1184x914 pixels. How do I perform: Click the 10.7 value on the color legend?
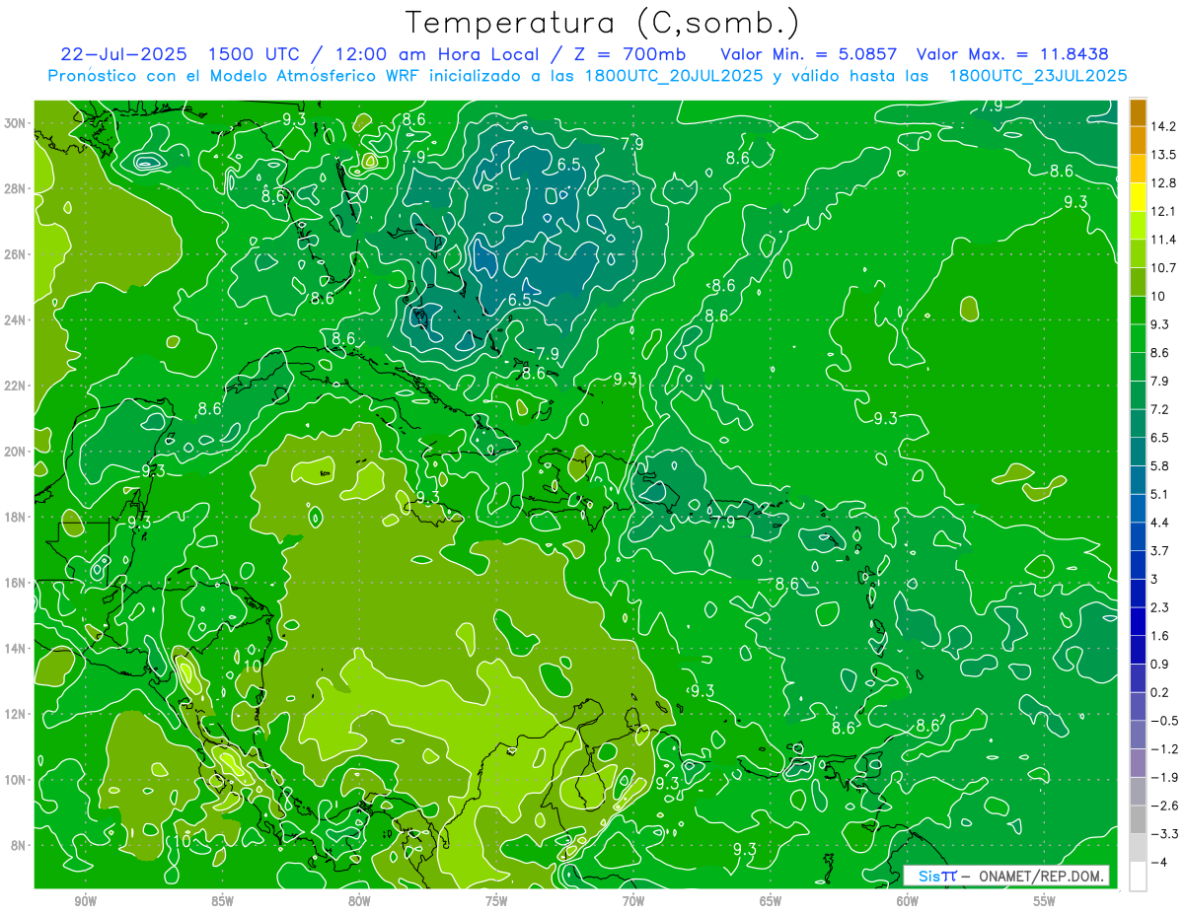tap(1163, 268)
